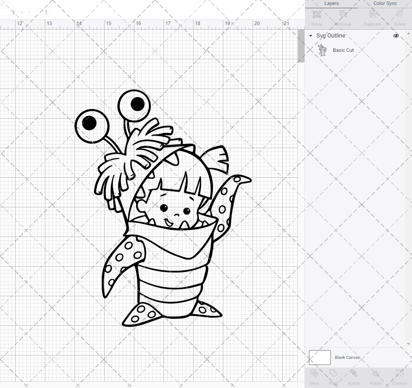This screenshot has width=412, height=388.
Task: Click the UnGroup icon
Action: point(342,17)
